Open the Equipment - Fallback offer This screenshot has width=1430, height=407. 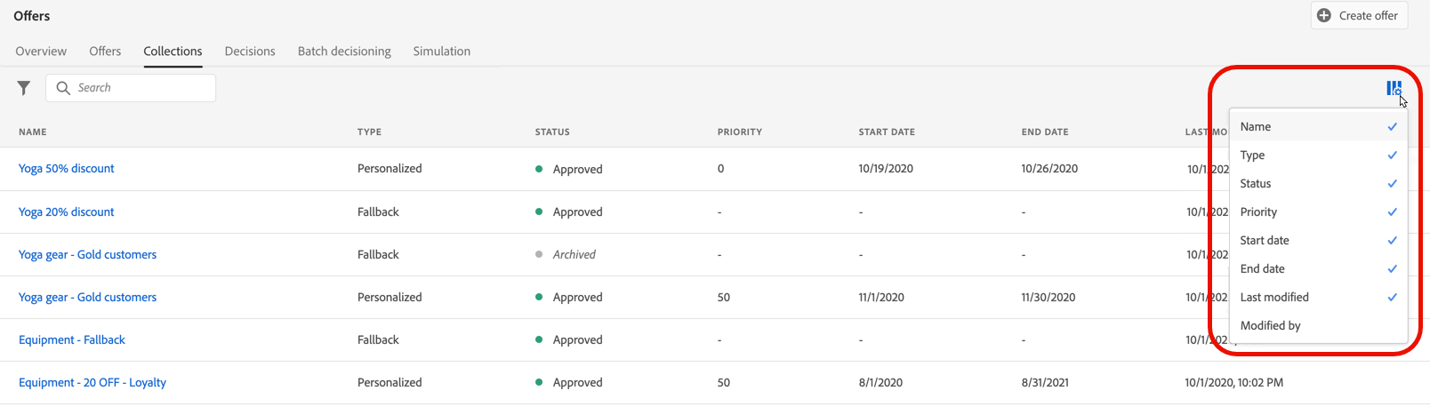point(72,340)
